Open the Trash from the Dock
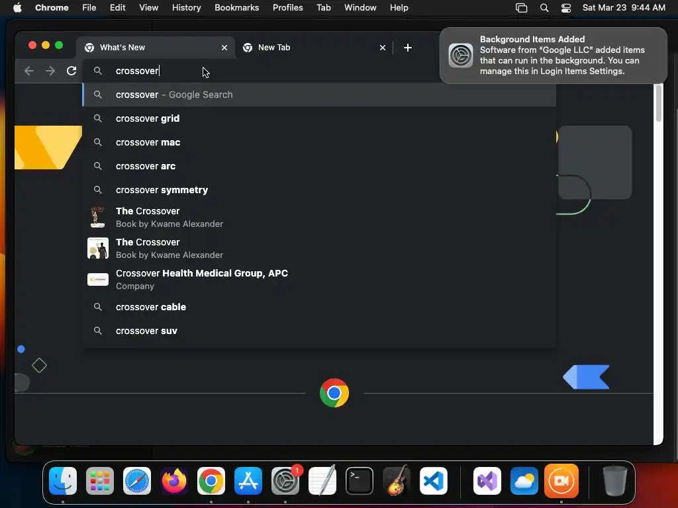This screenshot has height=508, width=678. coord(615,481)
